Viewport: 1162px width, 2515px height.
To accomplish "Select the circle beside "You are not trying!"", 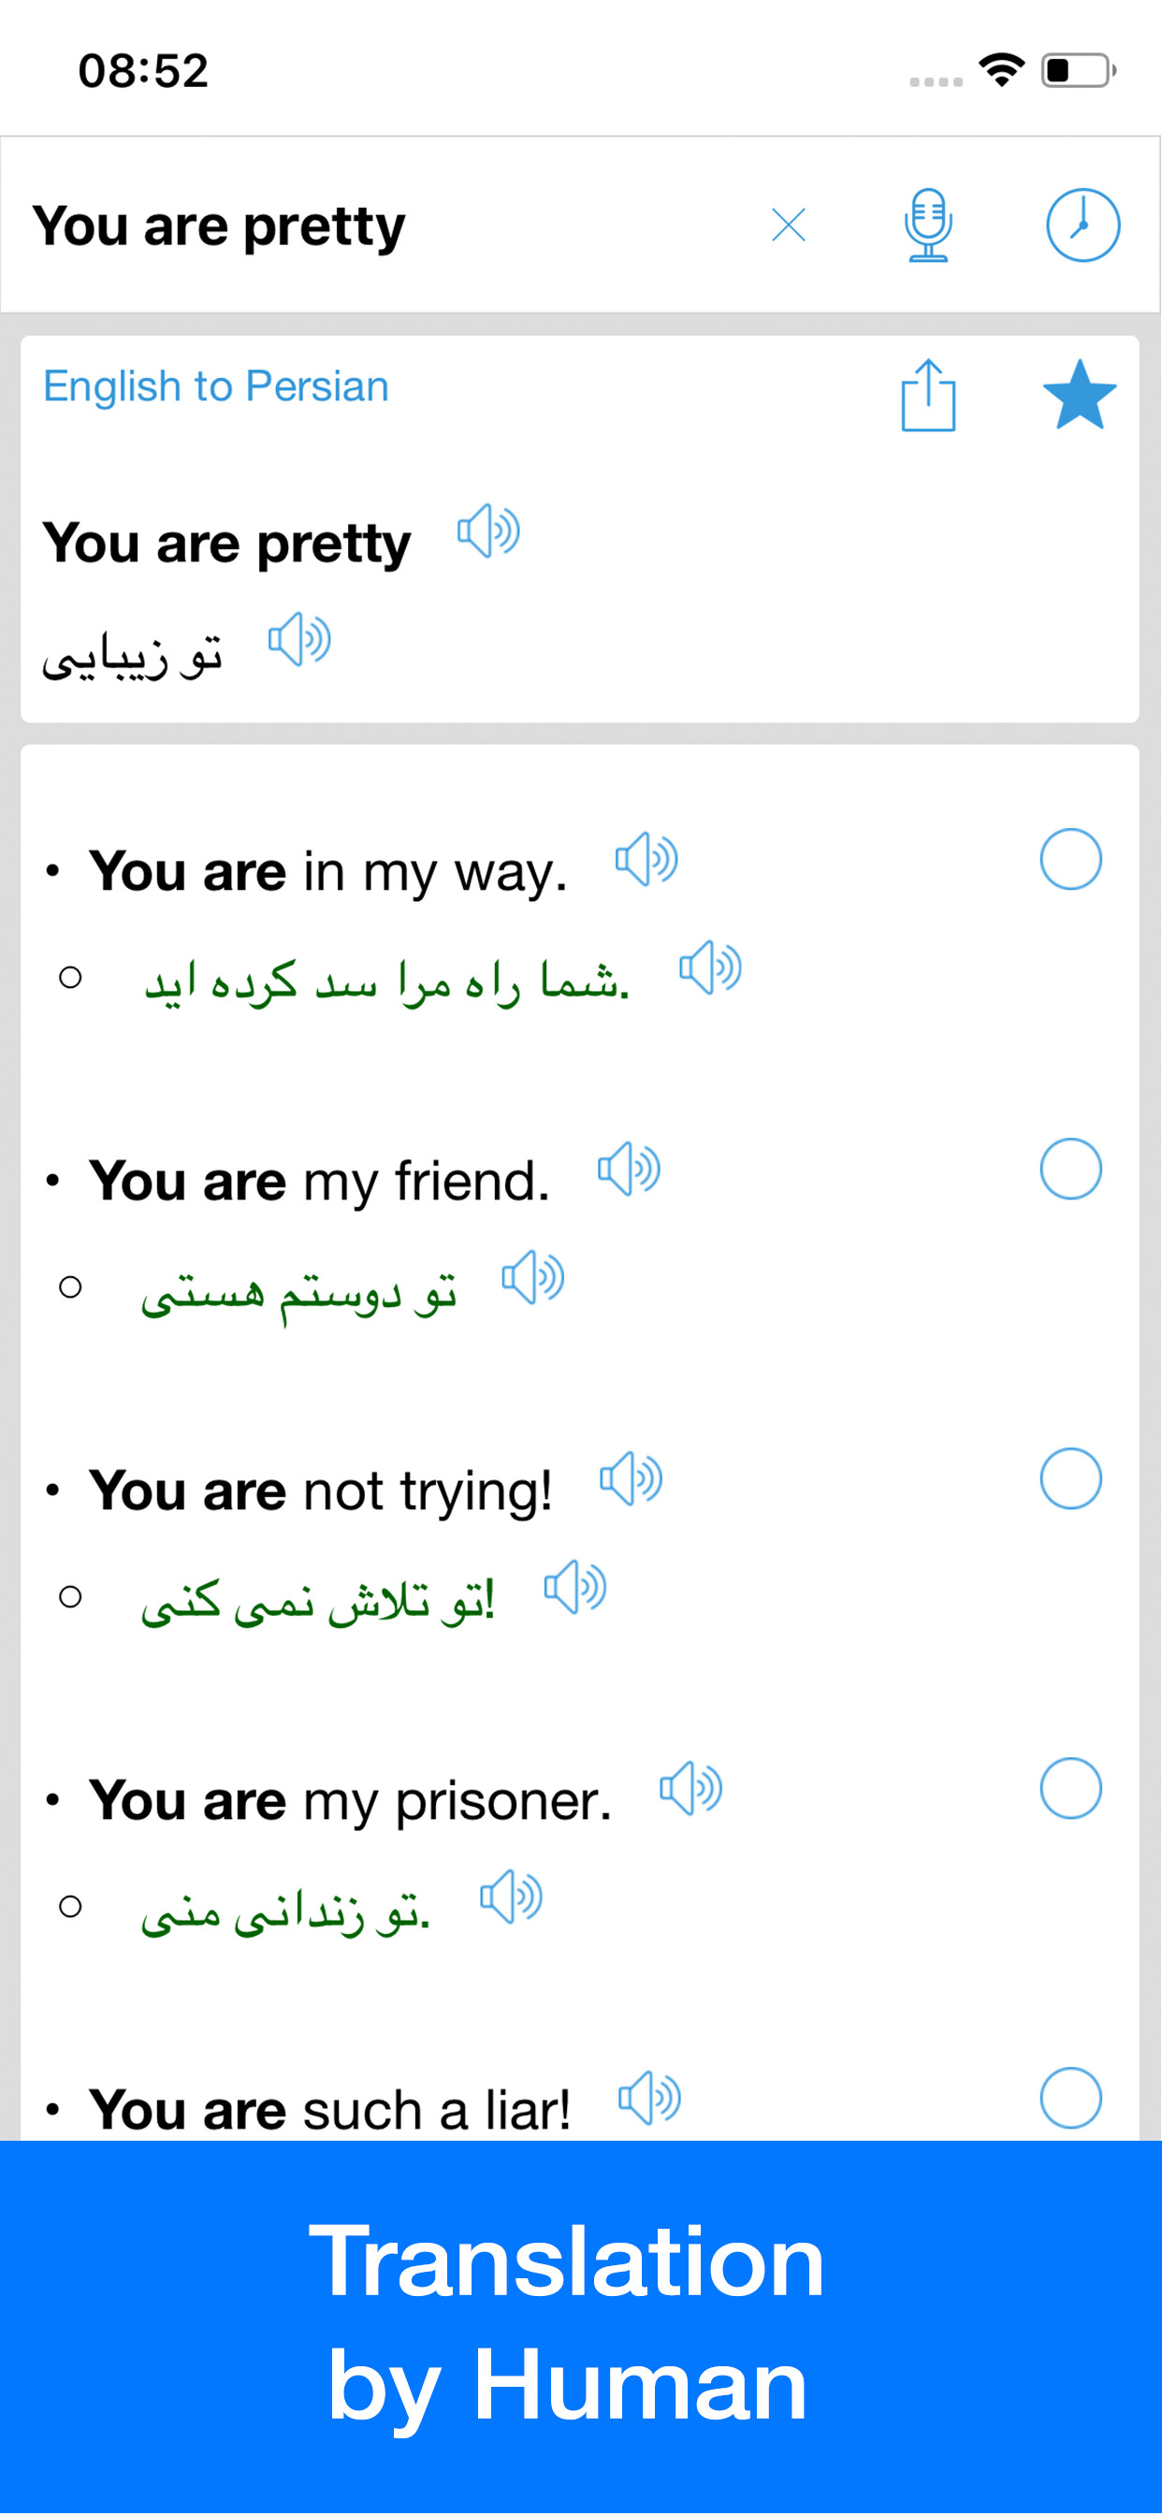I will pyautogui.click(x=1070, y=1478).
